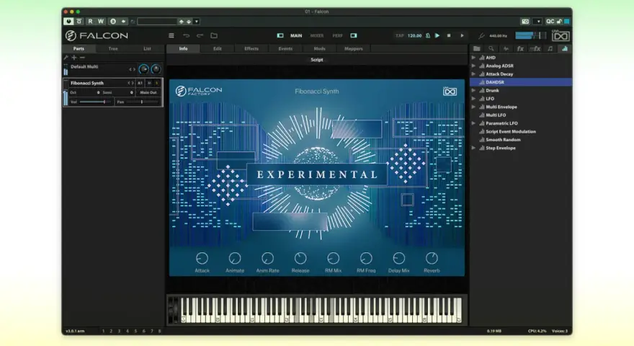
Task: Click the Attack knob
Action: 202,258
